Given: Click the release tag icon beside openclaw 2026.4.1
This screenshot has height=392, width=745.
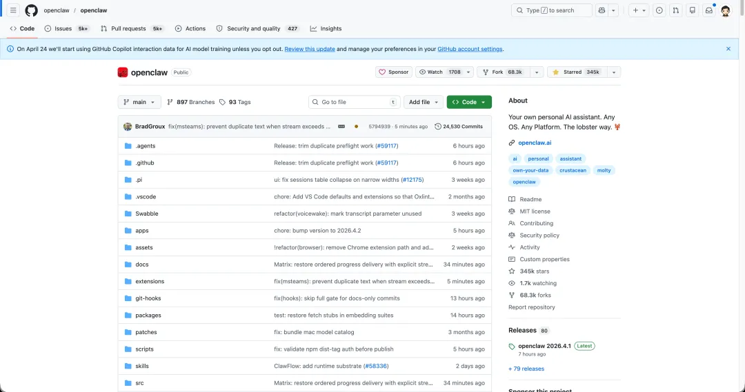Looking at the screenshot, I should [x=512, y=347].
